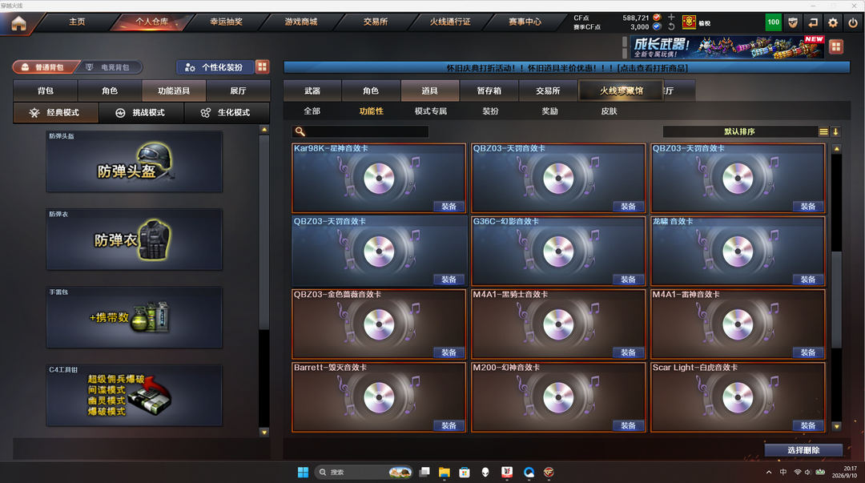This screenshot has height=483, width=865.
Task: Add CF points with the plus icon
Action: coord(671,17)
